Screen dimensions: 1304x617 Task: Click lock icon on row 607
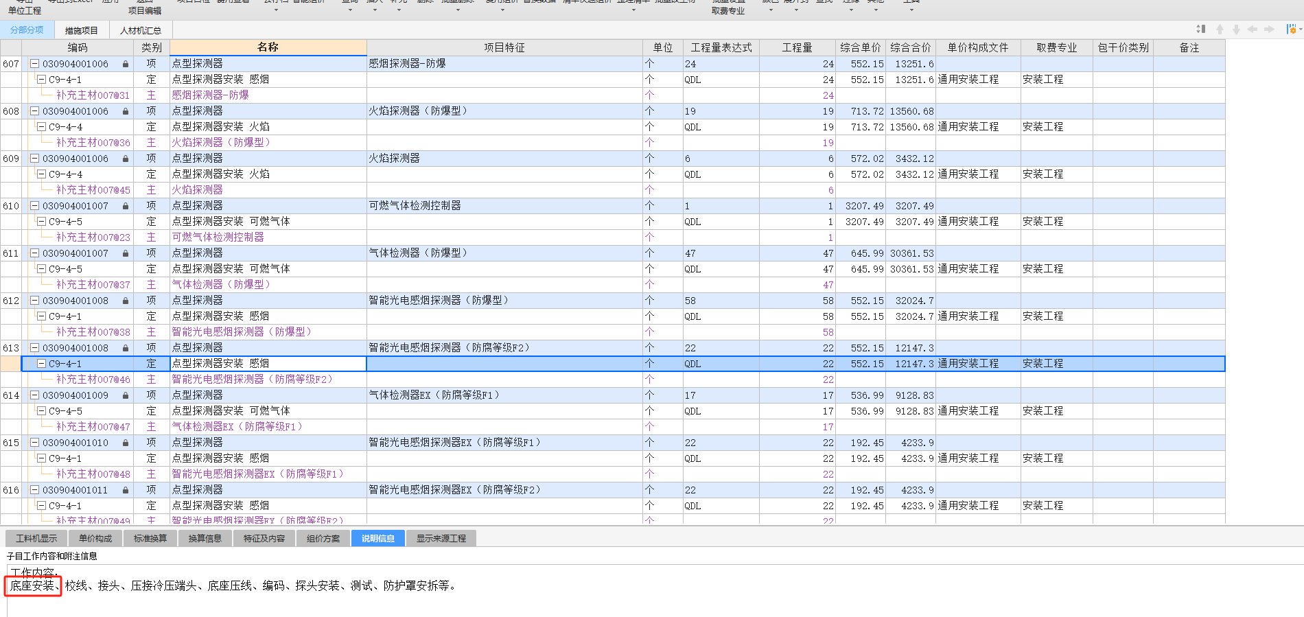click(126, 64)
